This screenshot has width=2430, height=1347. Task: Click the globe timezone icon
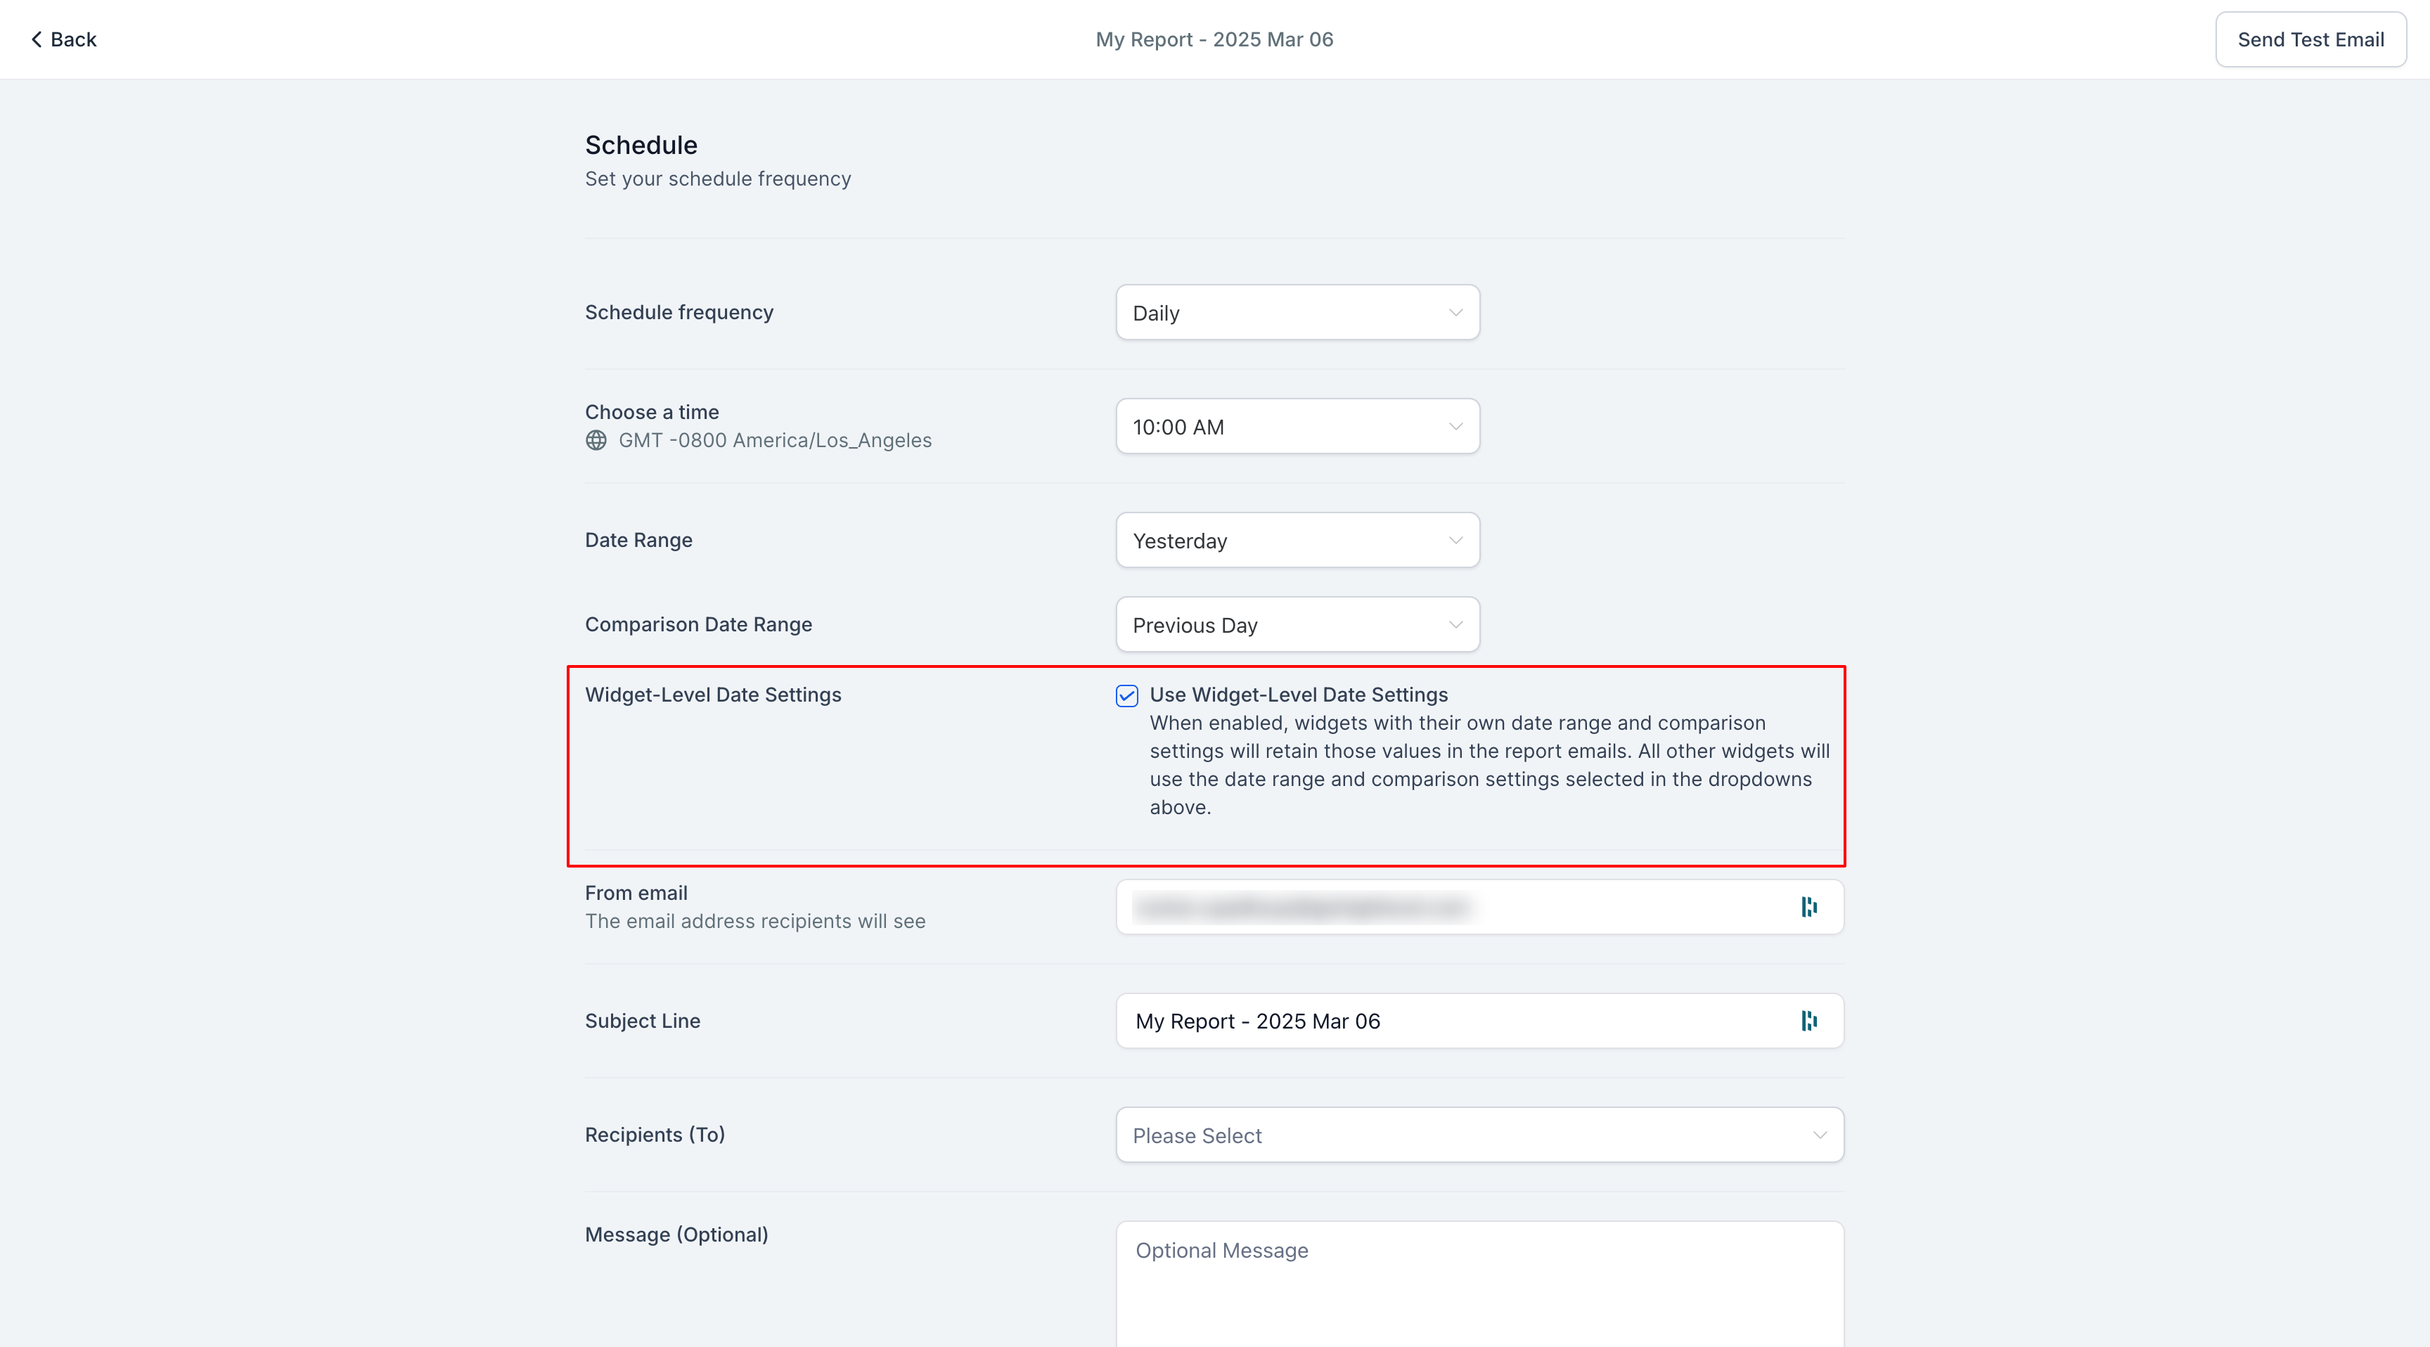point(596,439)
